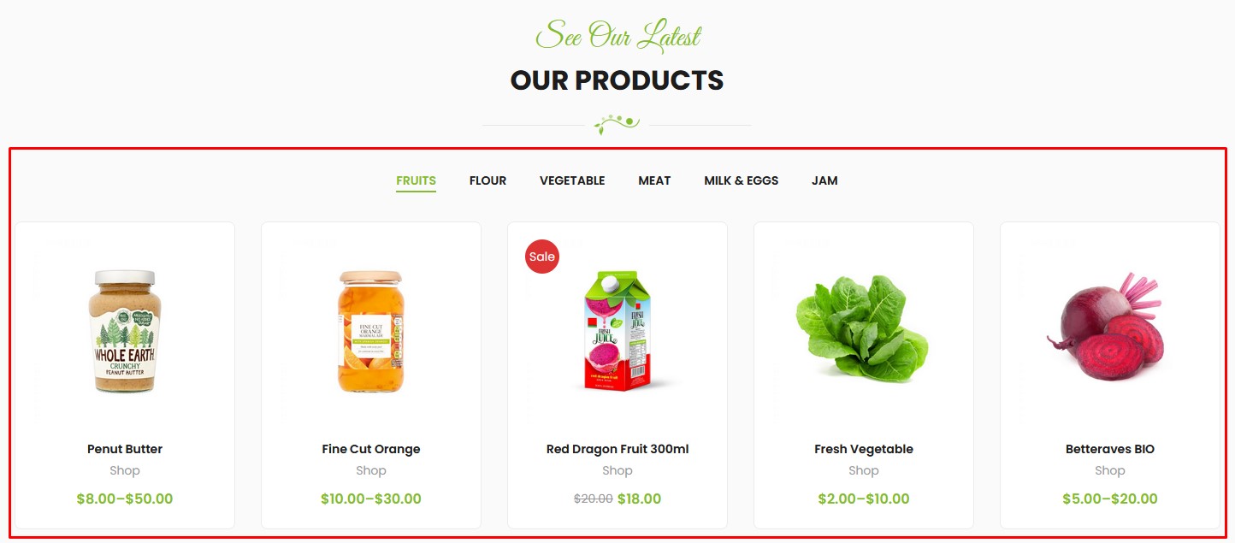Click the Shop link under Betteraves BIO
The width and height of the screenshot is (1235, 543).
click(x=1110, y=470)
